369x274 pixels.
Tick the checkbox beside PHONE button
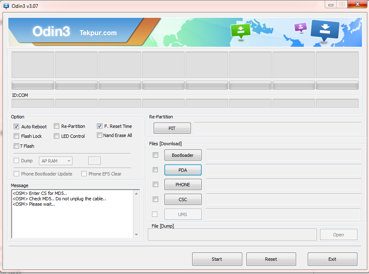pos(156,185)
